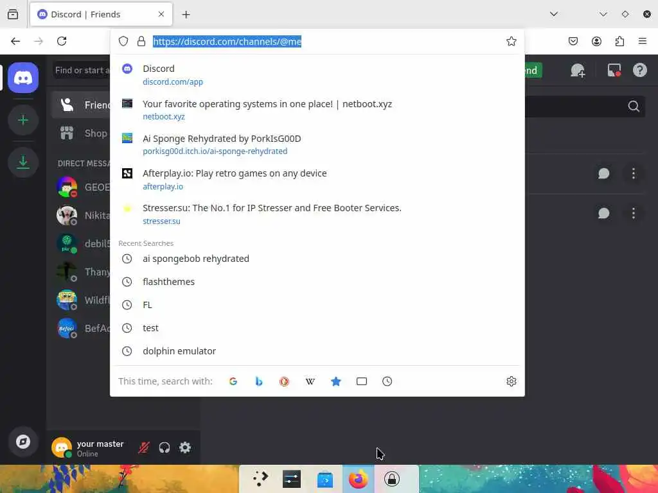Viewport: 658px width, 493px height.
Task: Open User Settings gear icon
Action: pos(185,447)
